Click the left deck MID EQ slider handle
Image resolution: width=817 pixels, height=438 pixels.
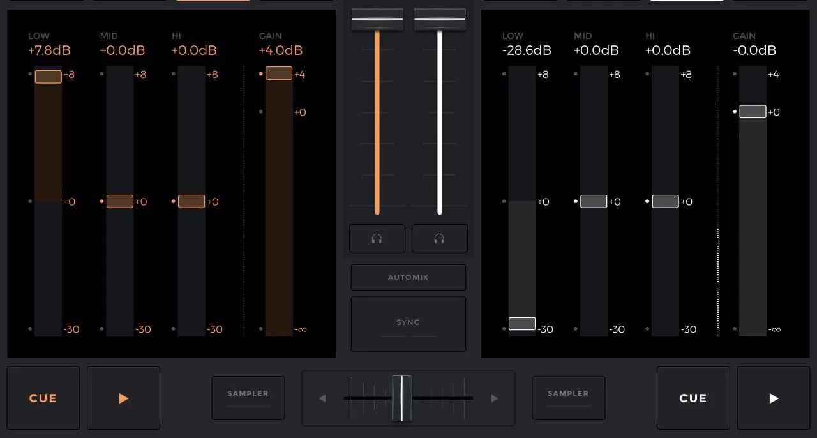pos(120,202)
